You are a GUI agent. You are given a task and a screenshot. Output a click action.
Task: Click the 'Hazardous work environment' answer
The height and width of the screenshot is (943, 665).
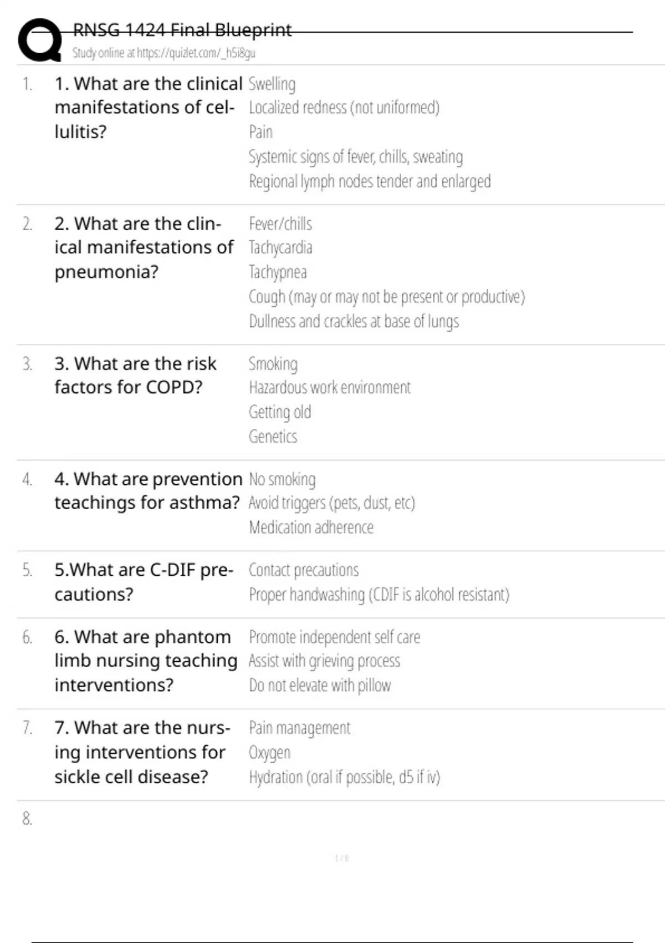coord(330,387)
